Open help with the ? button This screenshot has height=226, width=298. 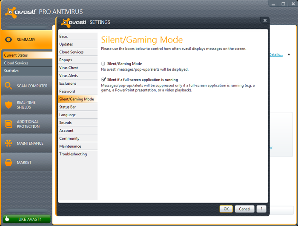click(x=261, y=209)
